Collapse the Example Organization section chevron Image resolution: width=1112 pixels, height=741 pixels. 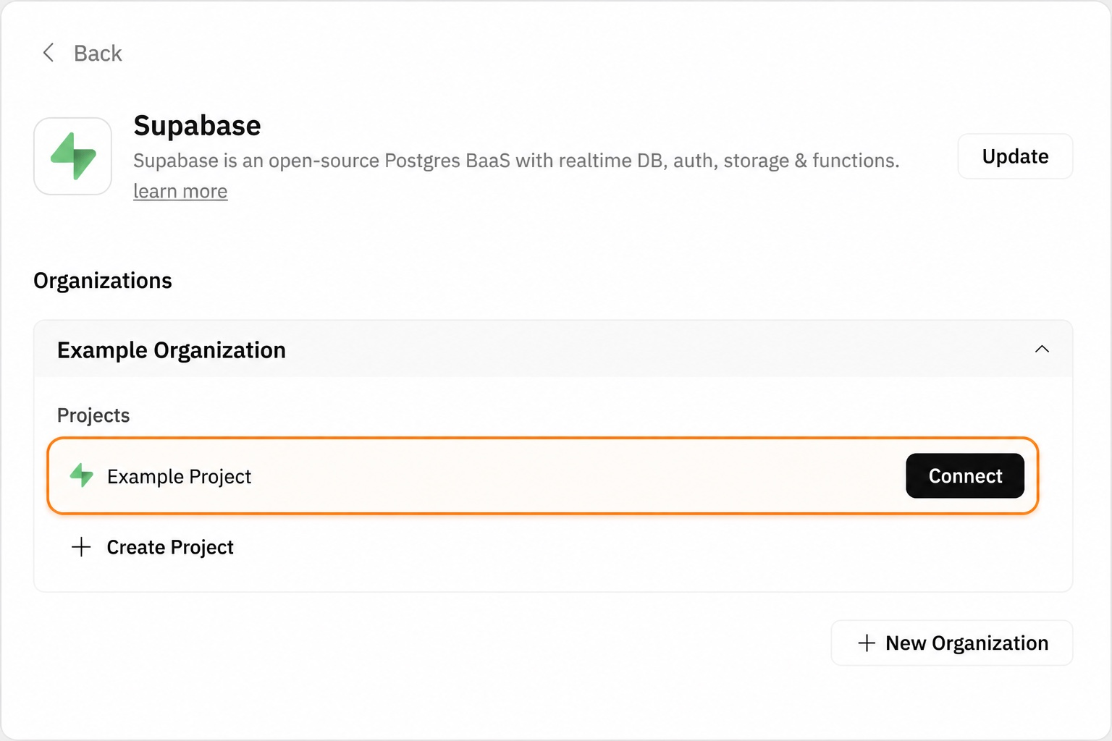1042,350
